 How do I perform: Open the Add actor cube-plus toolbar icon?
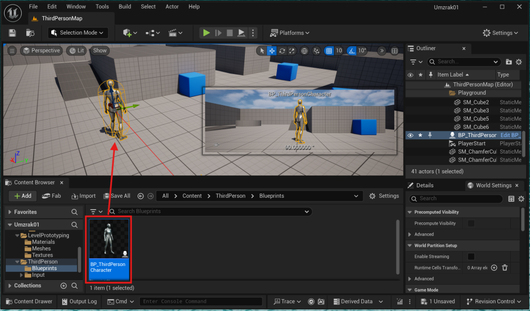tap(130, 33)
